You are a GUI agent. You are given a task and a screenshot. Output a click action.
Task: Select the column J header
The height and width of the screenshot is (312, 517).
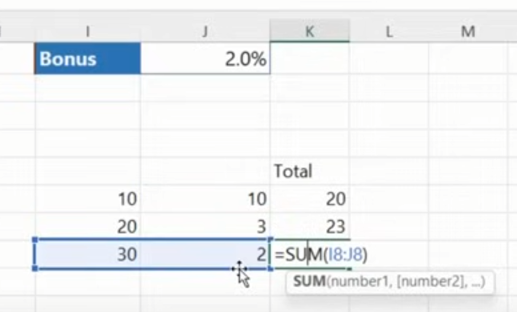(x=205, y=32)
